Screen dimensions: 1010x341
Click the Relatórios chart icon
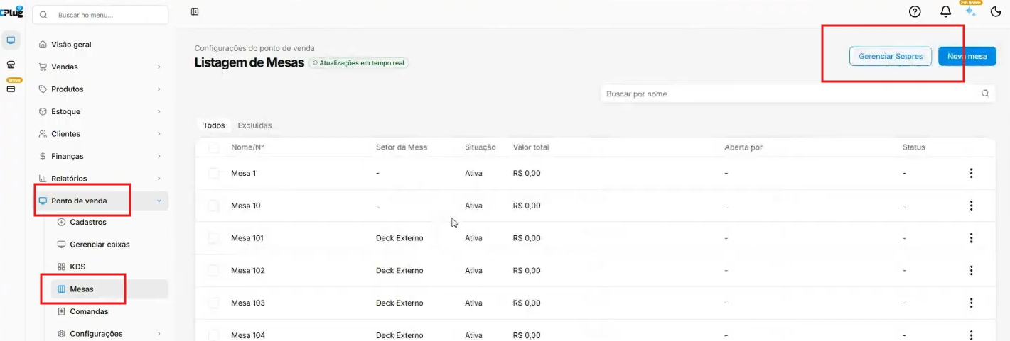tap(43, 179)
